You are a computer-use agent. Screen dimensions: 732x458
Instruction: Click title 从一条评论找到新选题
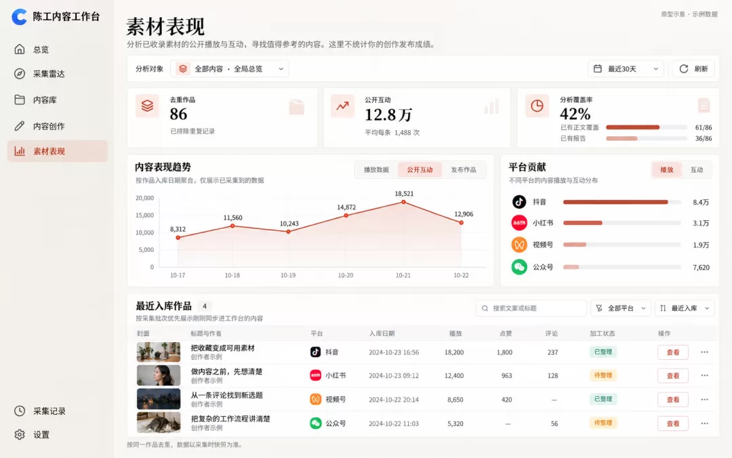pyautogui.click(x=227, y=395)
